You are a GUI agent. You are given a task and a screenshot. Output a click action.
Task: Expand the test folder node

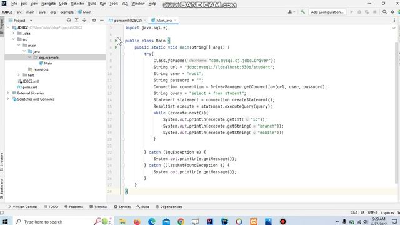click(19, 75)
